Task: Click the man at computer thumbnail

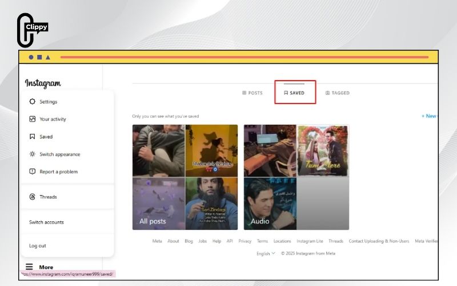Action: (x=270, y=150)
